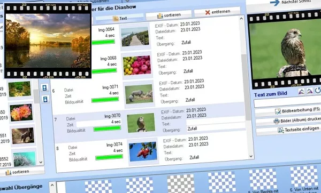This screenshot has width=321, height=193.
Task: Click the 4 sec value of Img-3074
Action: [x=118, y=150]
